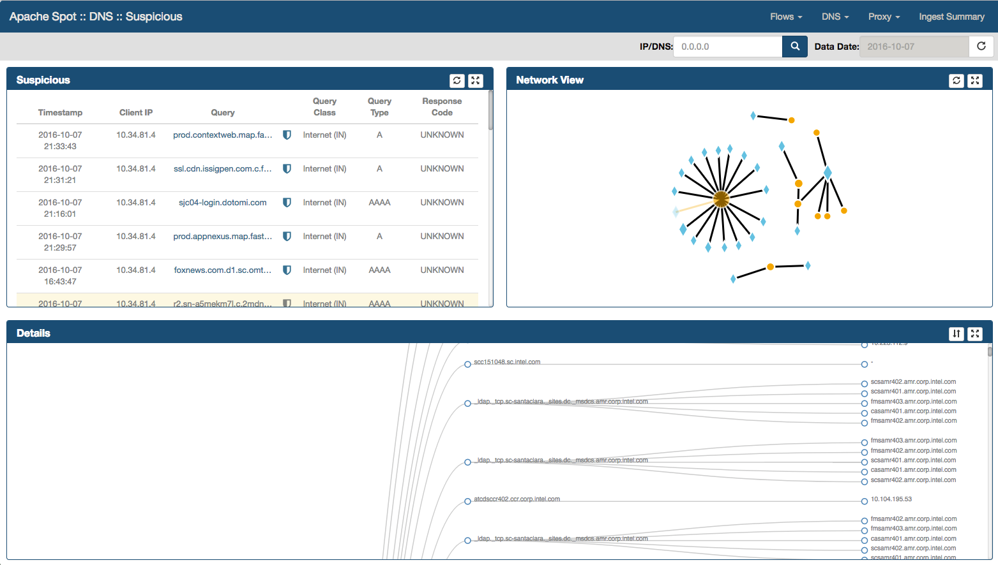Maximize the Details panel

pos(975,334)
